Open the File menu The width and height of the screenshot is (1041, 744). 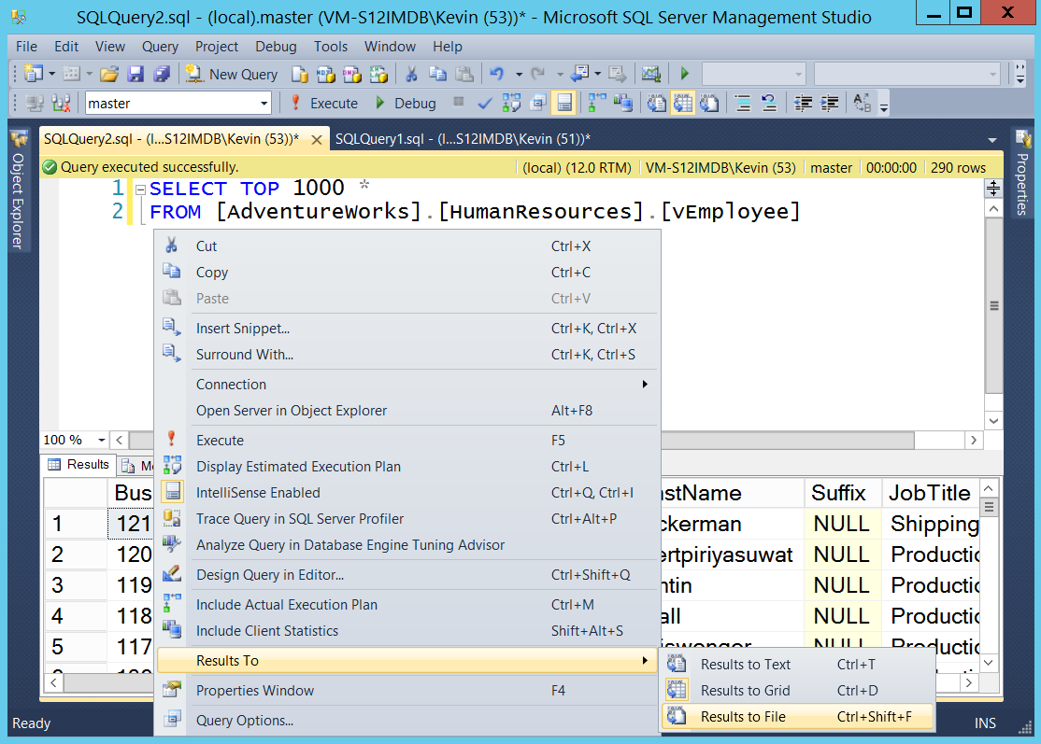[26, 47]
